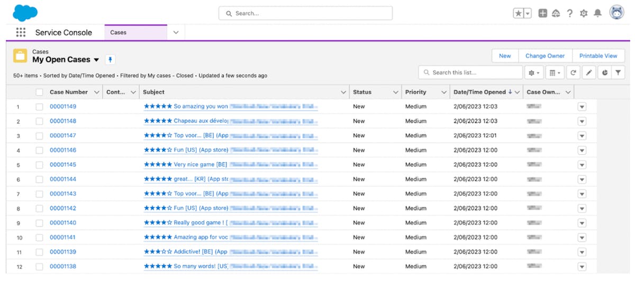Pin the My Open Cases list view
The height and width of the screenshot is (290, 635).
point(110,60)
